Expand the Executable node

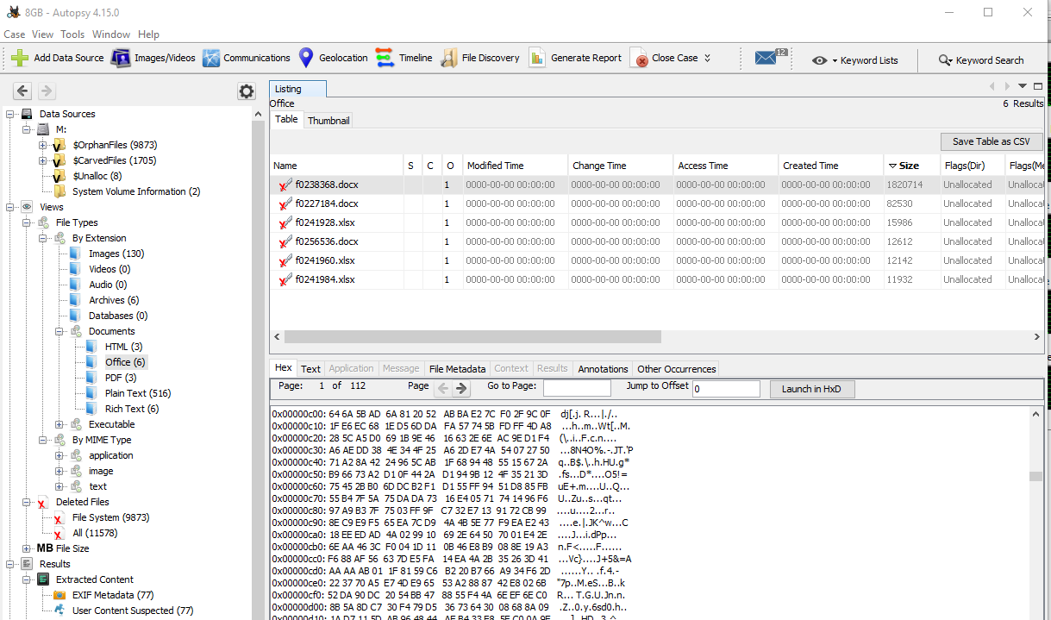59,424
